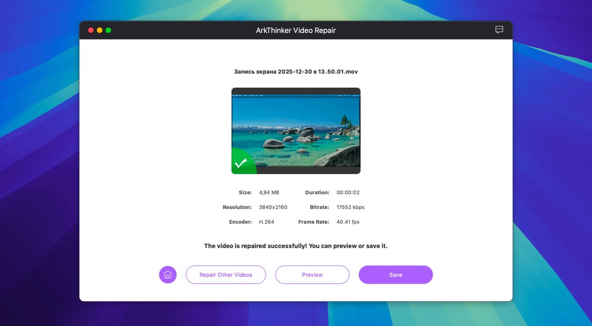Screen dimensions: 592x326
Task: Minimize the window with yellow button
Action: (x=100, y=30)
